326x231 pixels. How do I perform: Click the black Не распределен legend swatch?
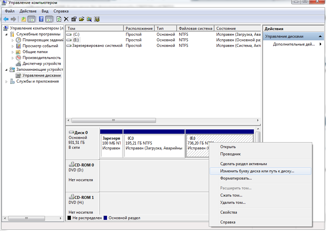click(69, 218)
